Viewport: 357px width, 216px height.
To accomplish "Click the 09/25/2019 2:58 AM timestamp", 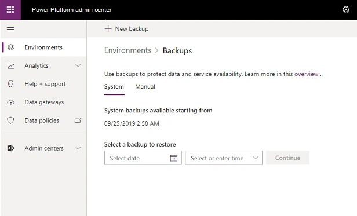I will tap(132, 123).
